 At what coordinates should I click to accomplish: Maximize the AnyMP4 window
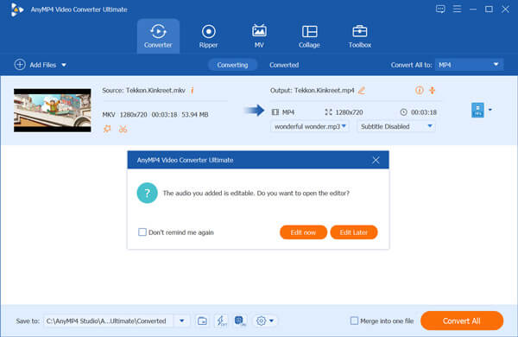489,9
